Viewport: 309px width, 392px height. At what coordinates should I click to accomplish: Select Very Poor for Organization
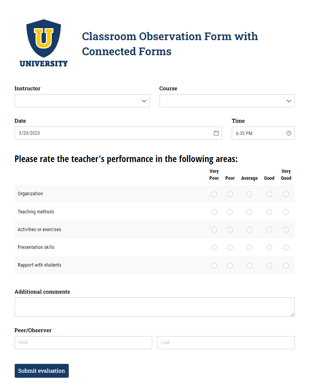pyautogui.click(x=214, y=194)
